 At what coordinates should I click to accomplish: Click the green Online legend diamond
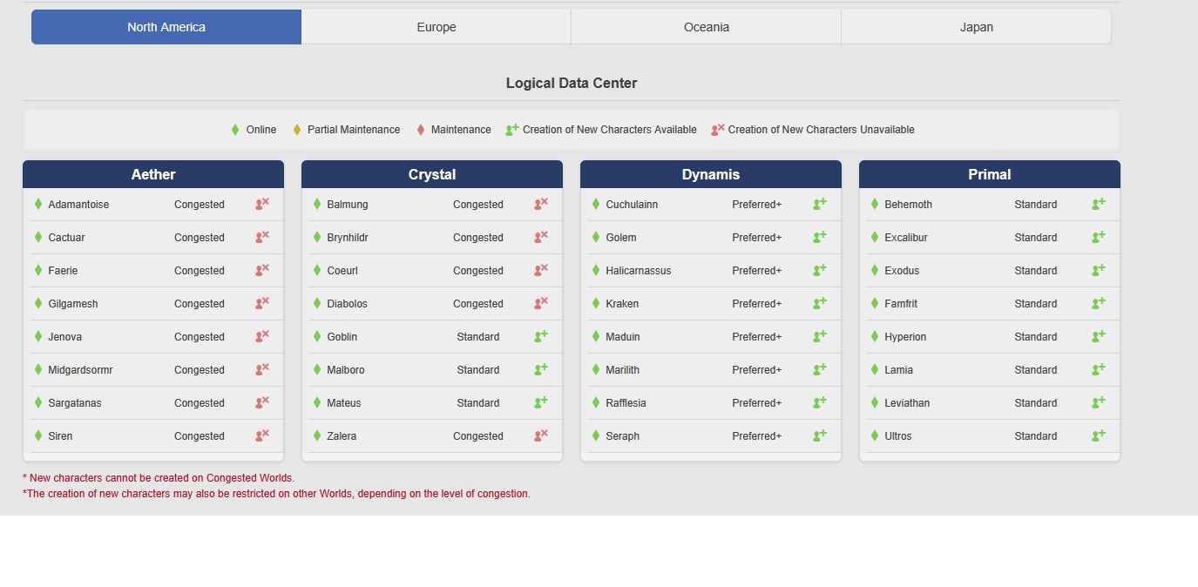coord(235,130)
